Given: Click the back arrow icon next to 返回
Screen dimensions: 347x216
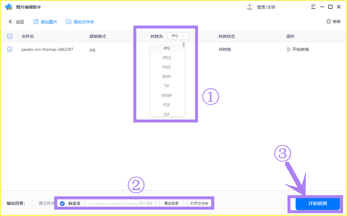Looking at the screenshot, I should click(10, 22).
